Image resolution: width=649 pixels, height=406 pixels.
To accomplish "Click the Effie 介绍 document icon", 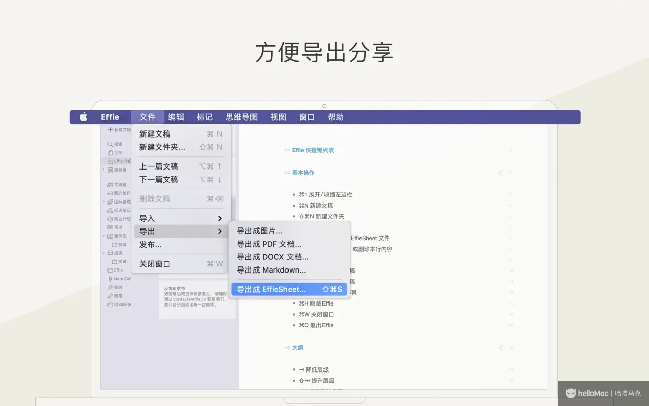I will pyautogui.click(x=110, y=161).
